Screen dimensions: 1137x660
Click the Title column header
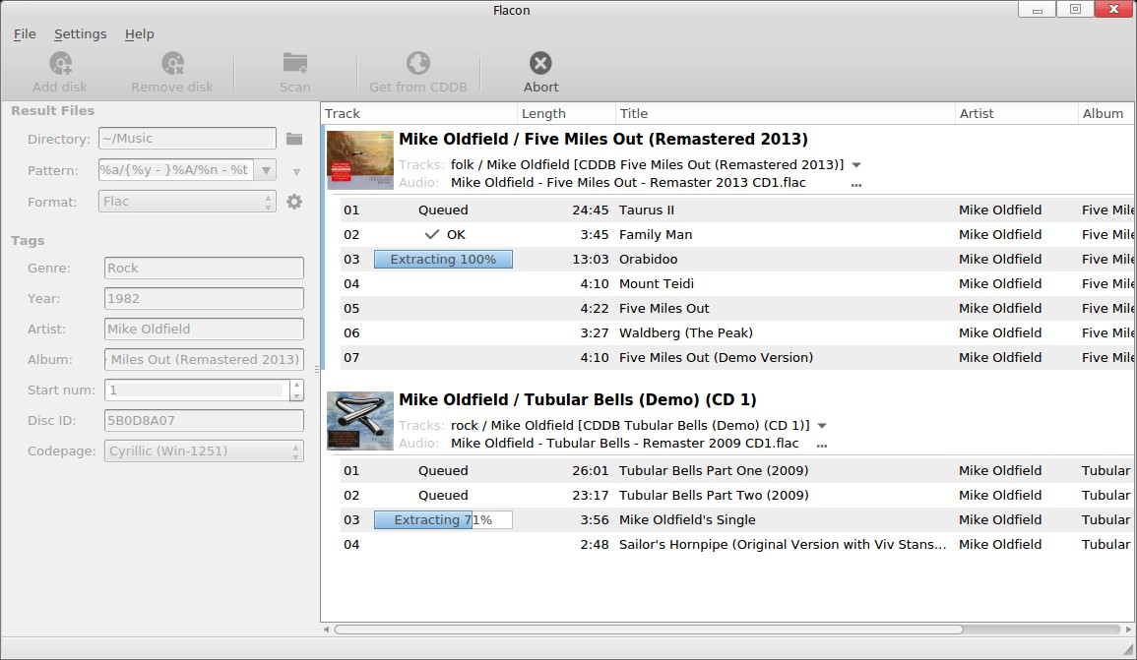785,113
